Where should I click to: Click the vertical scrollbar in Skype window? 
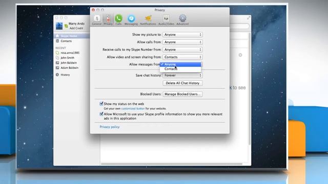pyautogui.click(x=250, y=89)
